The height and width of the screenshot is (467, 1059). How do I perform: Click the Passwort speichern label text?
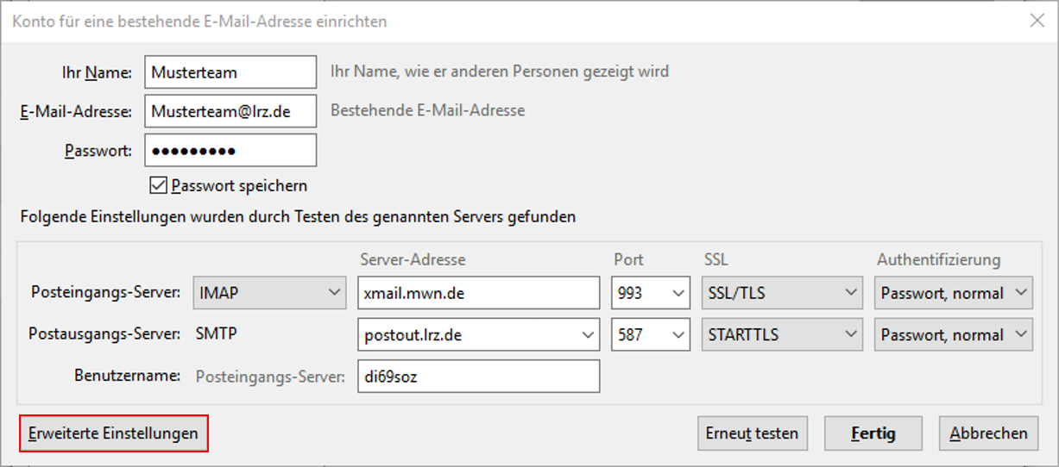point(239,185)
